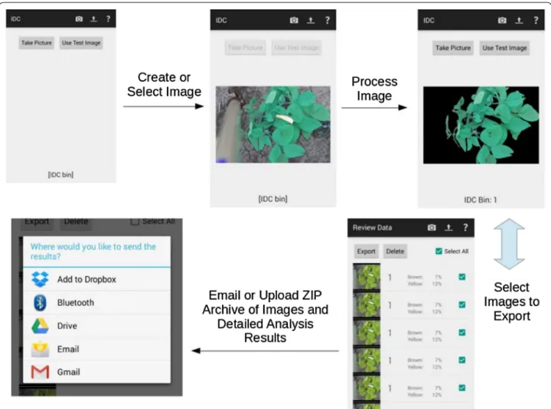This screenshot has height=409, width=551.
Task: Open second plant thumbnail in Review Data
Action: pos(367,305)
